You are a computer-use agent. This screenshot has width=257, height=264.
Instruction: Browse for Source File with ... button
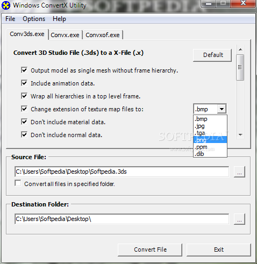(x=239, y=172)
